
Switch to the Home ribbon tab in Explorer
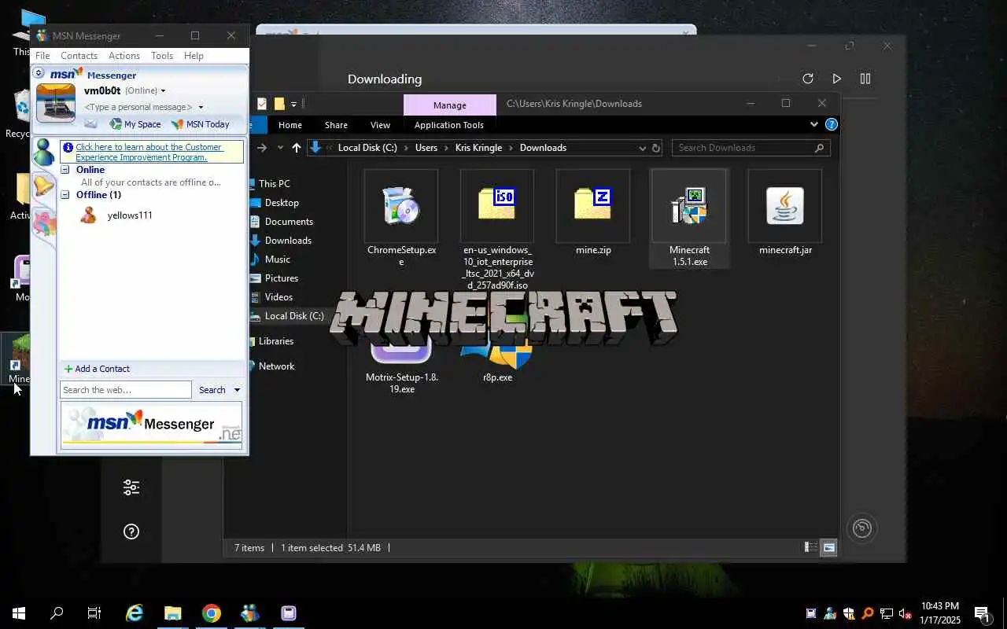(290, 125)
